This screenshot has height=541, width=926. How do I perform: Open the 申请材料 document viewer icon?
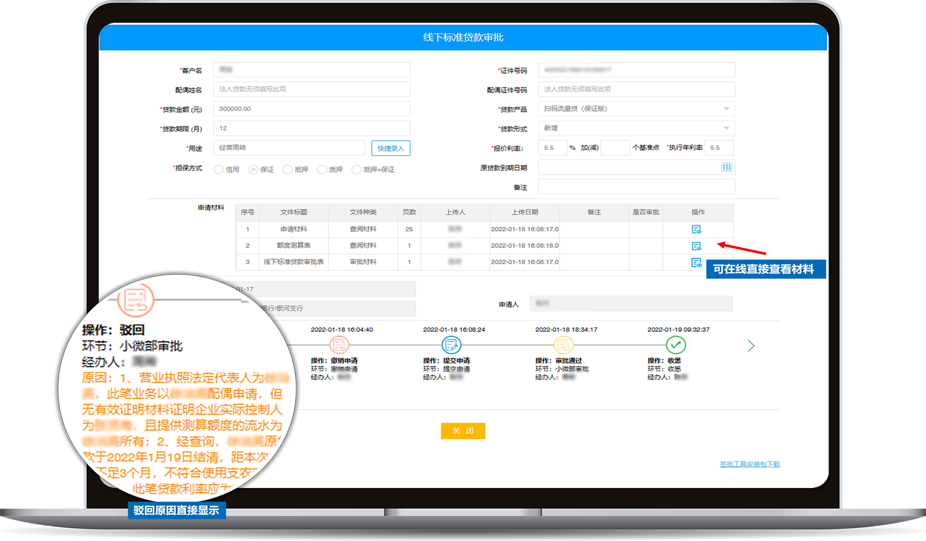pyautogui.click(x=696, y=229)
